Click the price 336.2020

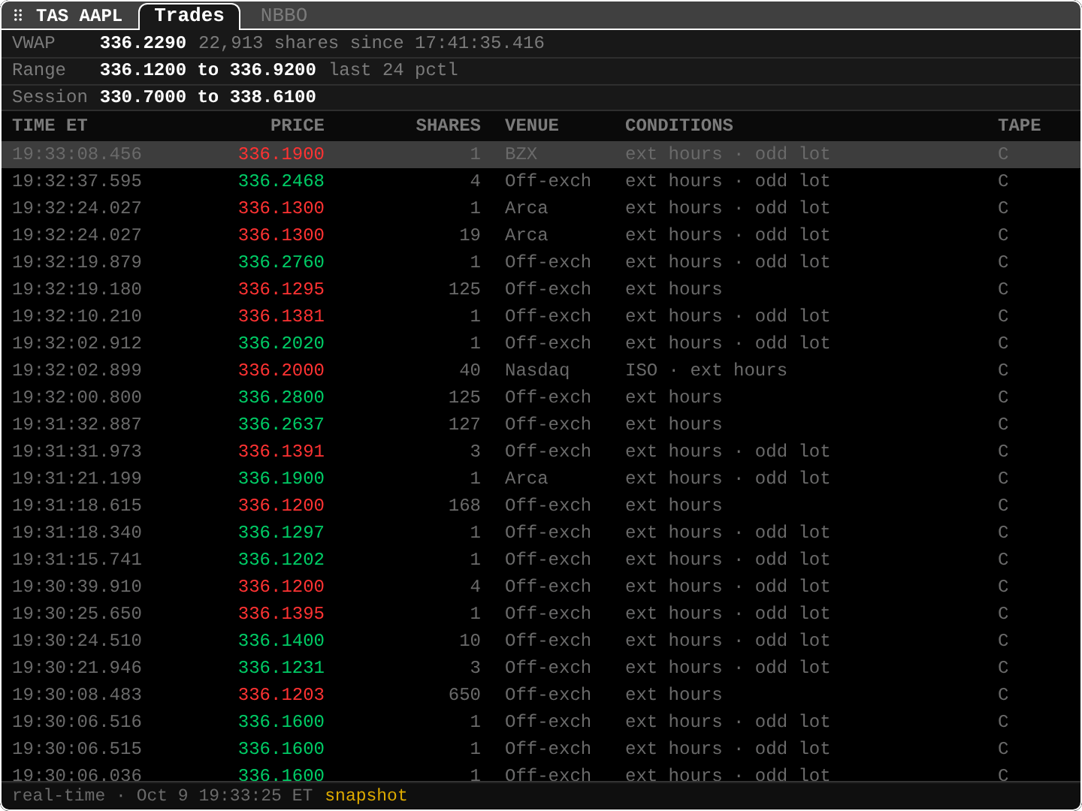(x=281, y=343)
